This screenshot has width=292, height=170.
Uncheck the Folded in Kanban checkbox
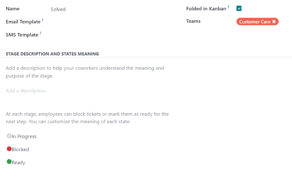pos(239,8)
